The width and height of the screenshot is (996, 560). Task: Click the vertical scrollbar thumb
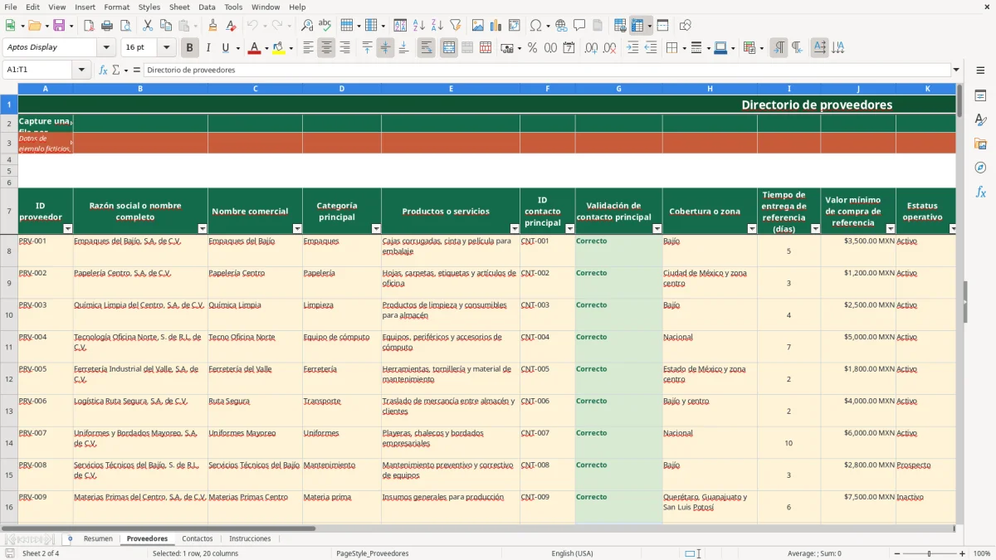click(x=959, y=100)
